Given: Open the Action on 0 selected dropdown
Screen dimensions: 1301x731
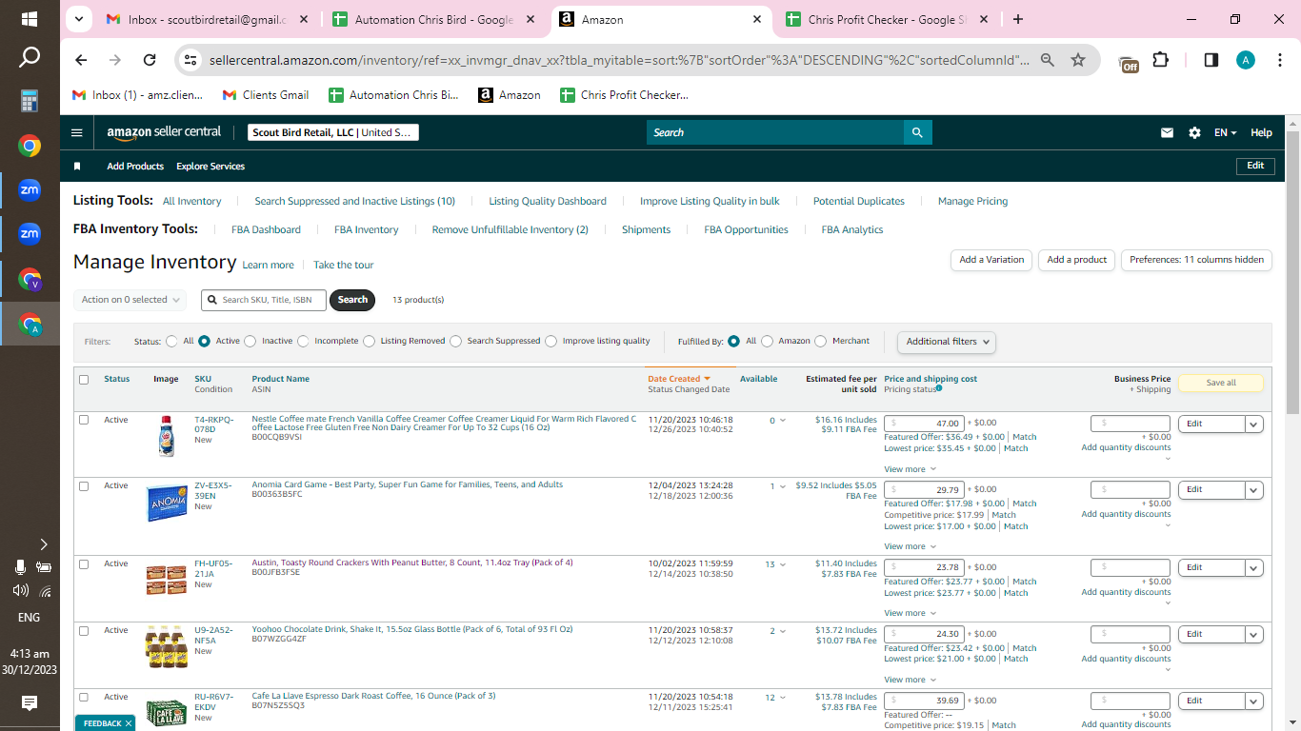Looking at the screenshot, I should [130, 300].
